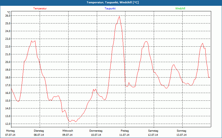Click the °C unit label
222x138 pixels.
pos(9,12)
